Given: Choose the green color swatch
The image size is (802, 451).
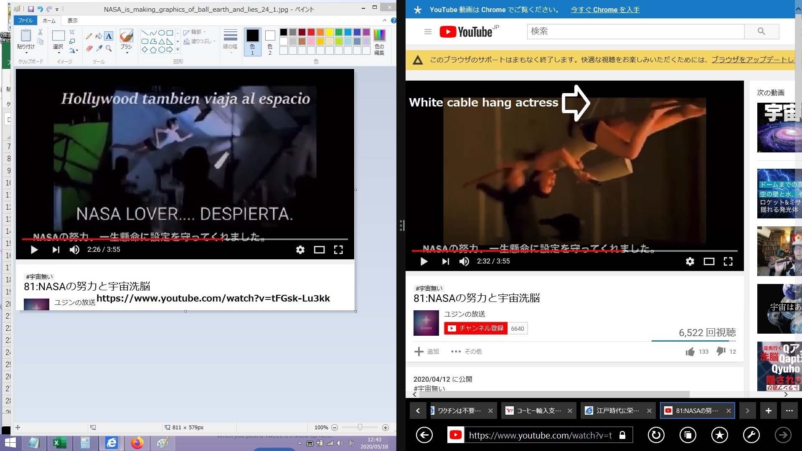Looking at the screenshot, I should pyautogui.click(x=339, y=32).
